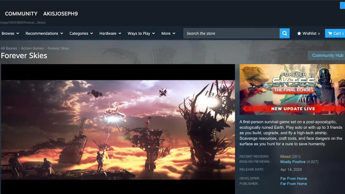Click the page URL path text
345x194 pixels.
[23, 22]
